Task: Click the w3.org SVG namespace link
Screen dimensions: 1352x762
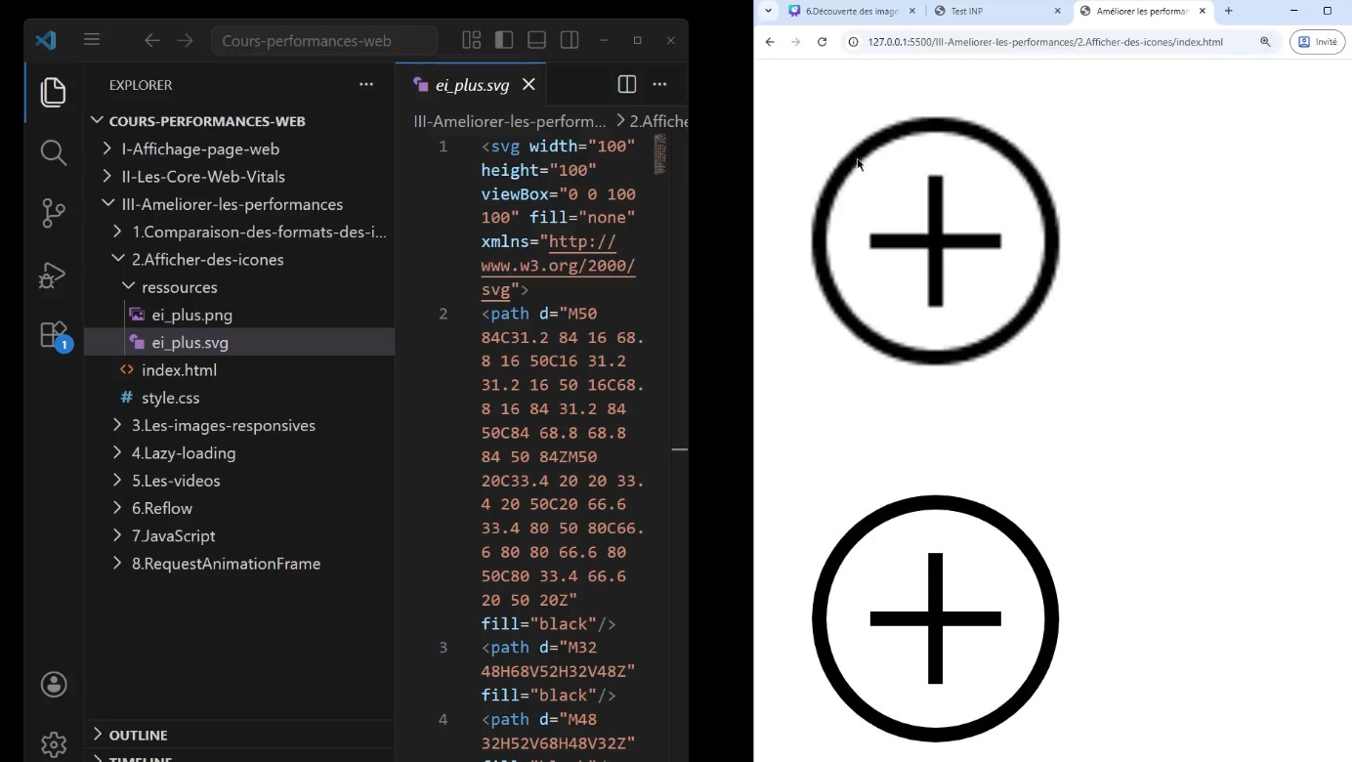Action: [x=558, y=266]
